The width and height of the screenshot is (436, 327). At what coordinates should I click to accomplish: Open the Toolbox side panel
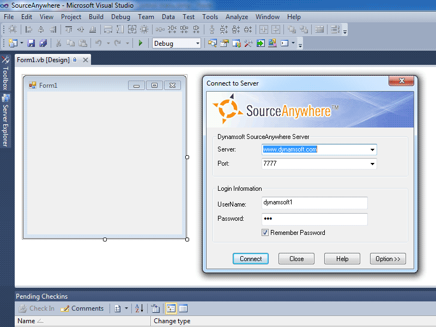point(5,74)
